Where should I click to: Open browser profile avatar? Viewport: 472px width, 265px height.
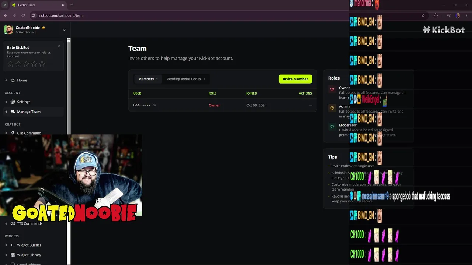click(x=458, y=15)
